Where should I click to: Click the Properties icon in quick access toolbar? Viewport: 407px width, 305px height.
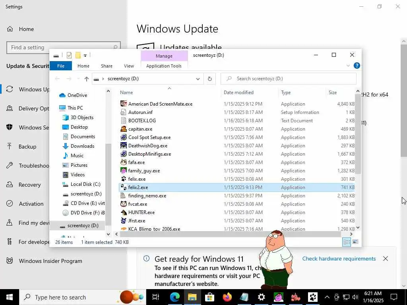click(69, 55)
